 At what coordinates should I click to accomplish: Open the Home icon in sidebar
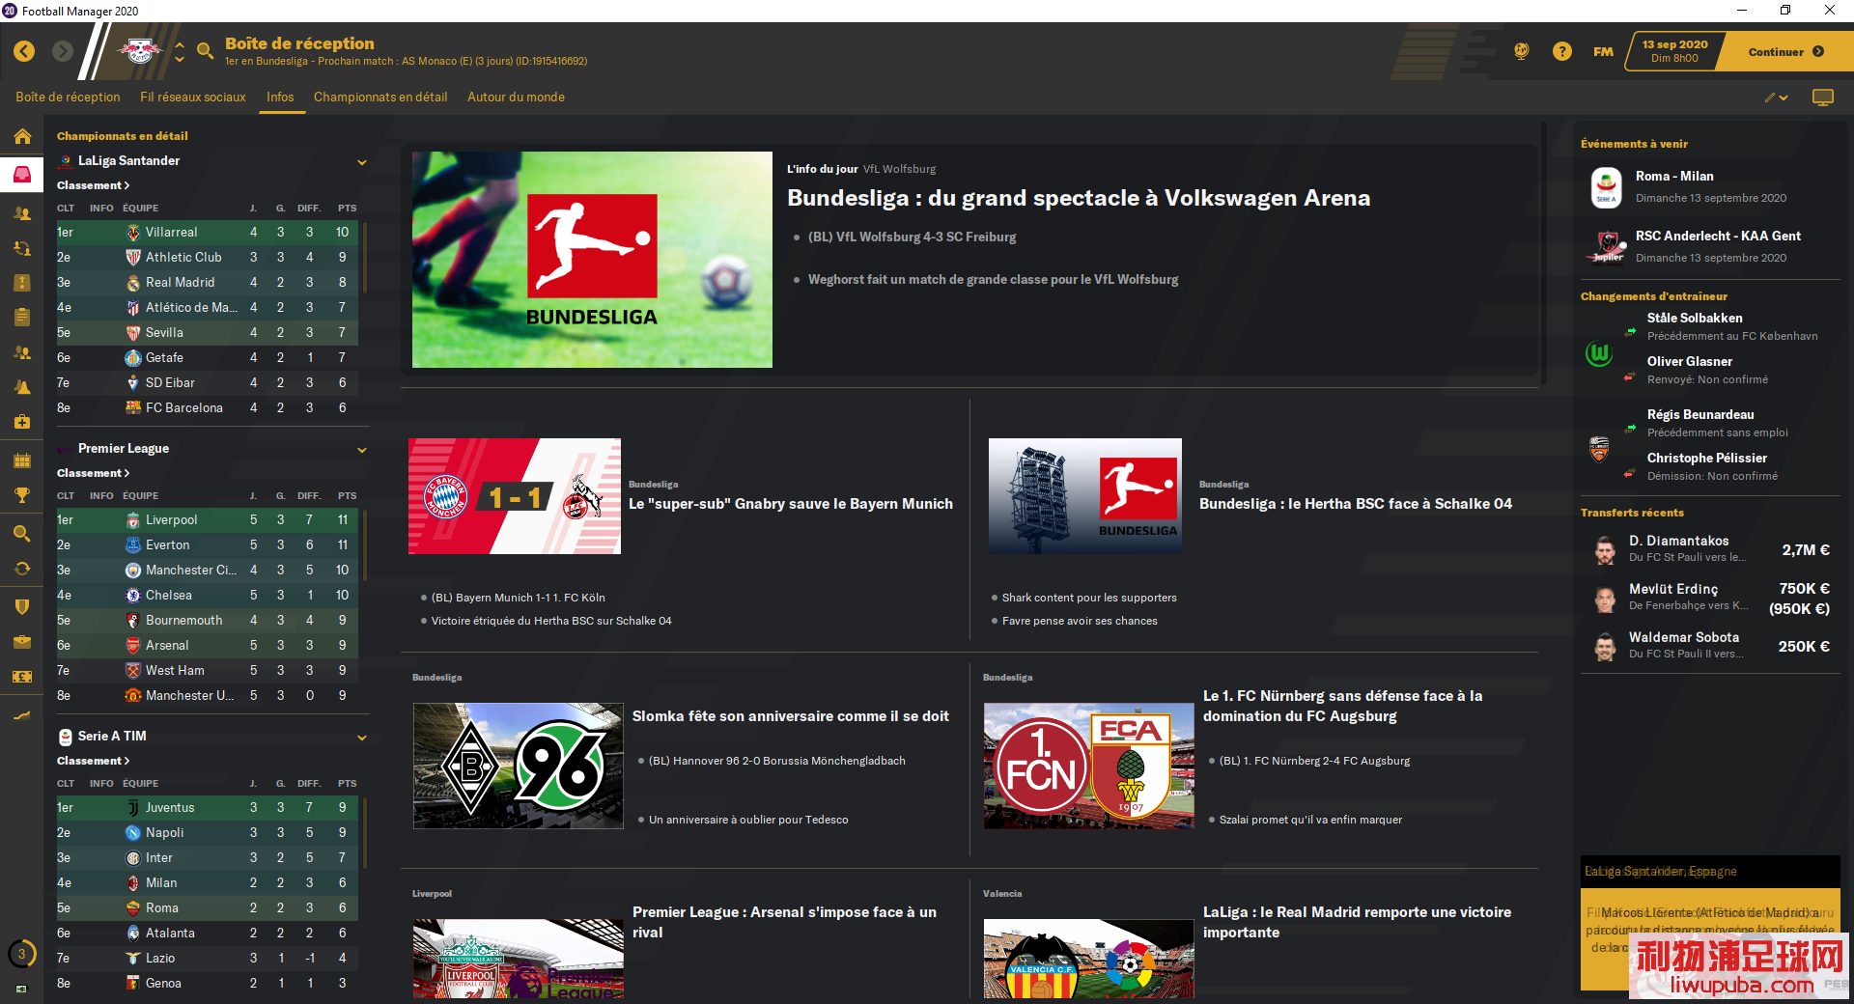tap(22, 136)
